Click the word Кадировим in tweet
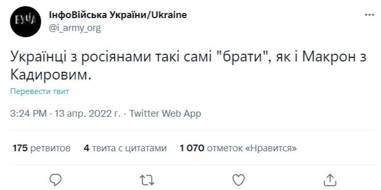Viewport: 381px width, 190px height. click(x=51, y=75)
